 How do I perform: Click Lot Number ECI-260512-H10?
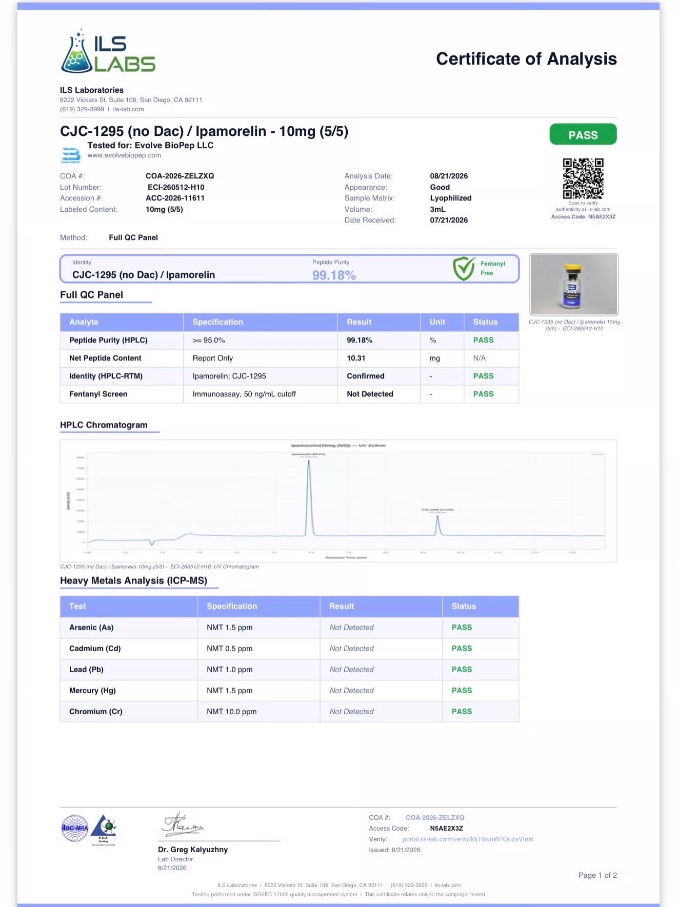pos(176,187)
